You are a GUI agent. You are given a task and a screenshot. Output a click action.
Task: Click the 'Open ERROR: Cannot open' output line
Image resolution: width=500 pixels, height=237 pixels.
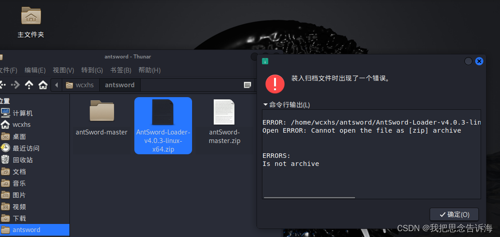pos(362,130)
